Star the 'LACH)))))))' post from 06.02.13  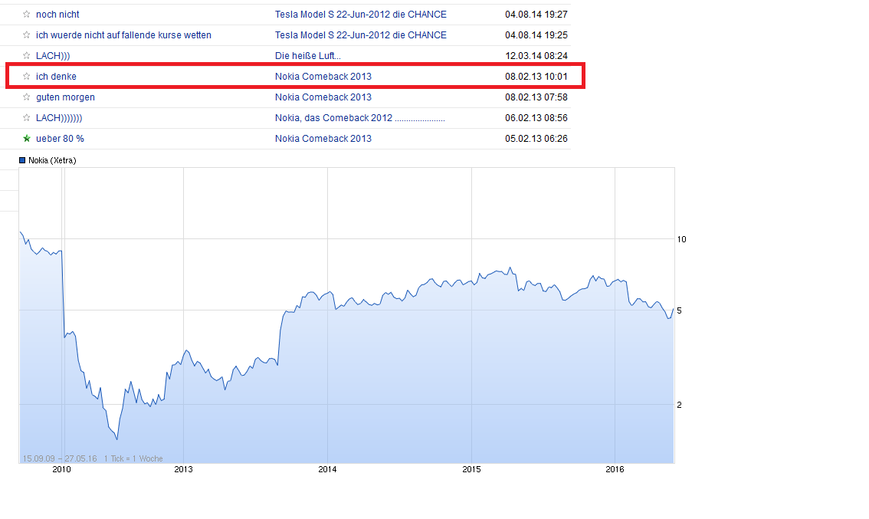pos(26,117)
